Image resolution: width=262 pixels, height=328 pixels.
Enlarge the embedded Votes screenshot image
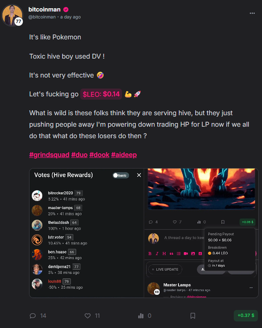144,233
